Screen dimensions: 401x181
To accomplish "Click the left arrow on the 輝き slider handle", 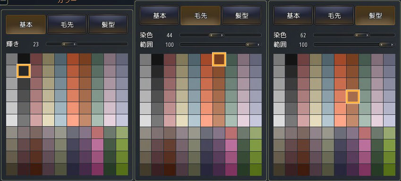I will [x=63, y=44].
